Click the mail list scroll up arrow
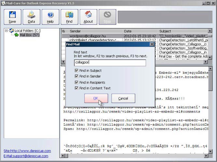Image resolution: width=217 pixels, height=162 pixels. tap(210, 31)
